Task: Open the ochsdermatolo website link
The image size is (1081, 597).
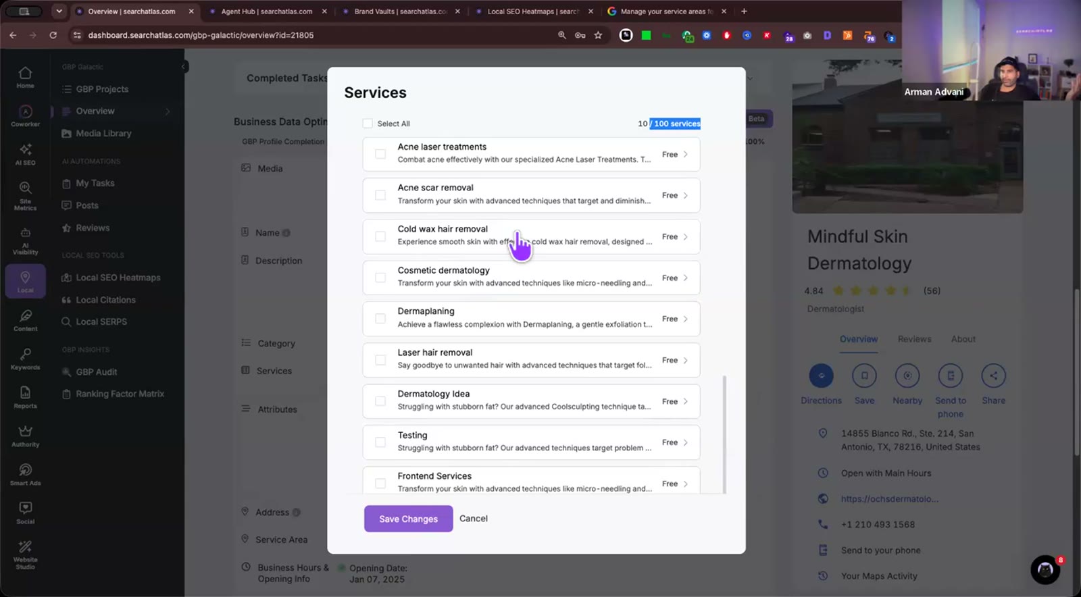Action: (889, 499)
